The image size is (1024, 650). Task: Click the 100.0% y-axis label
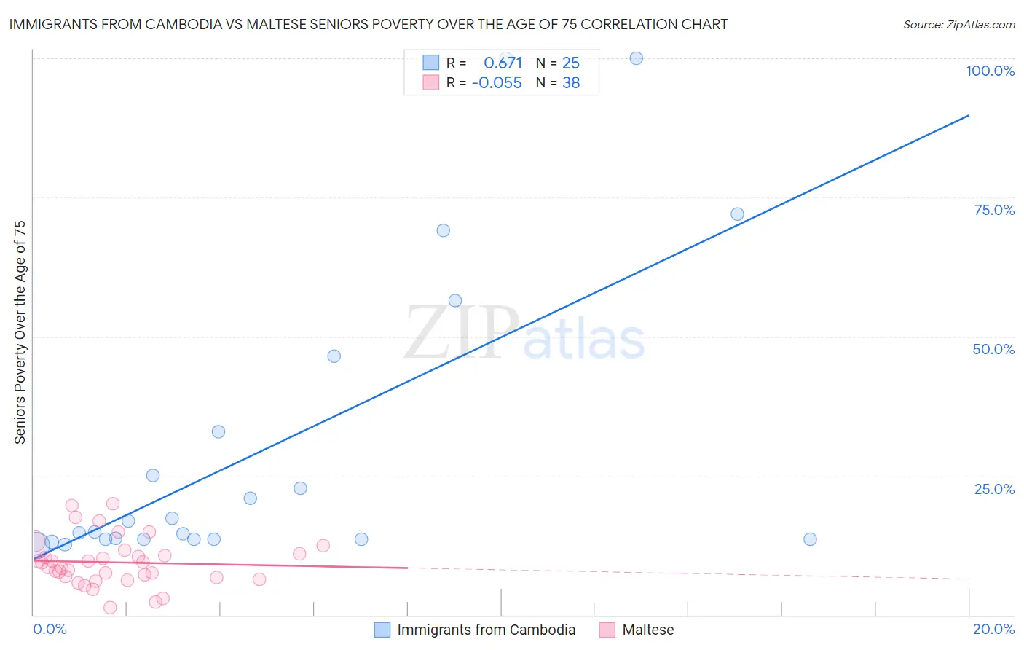[x=990, y=71]
